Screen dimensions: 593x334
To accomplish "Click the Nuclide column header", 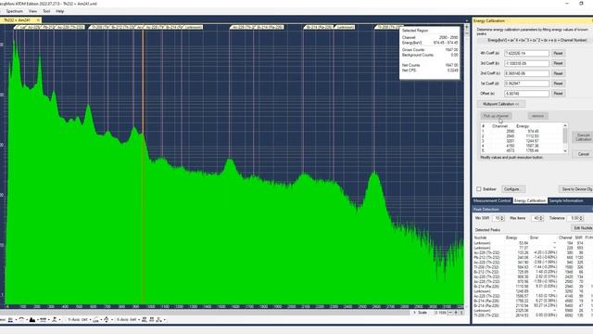I will point(480,238).
